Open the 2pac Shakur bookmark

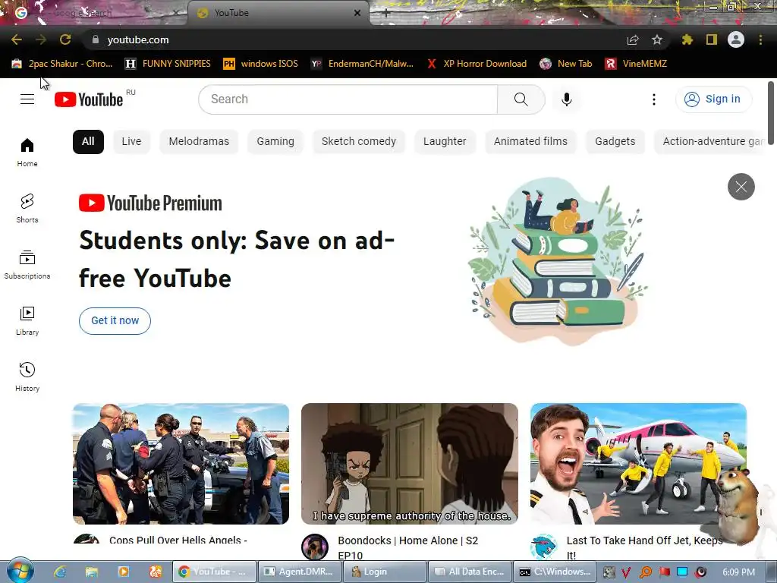(62, 64)
